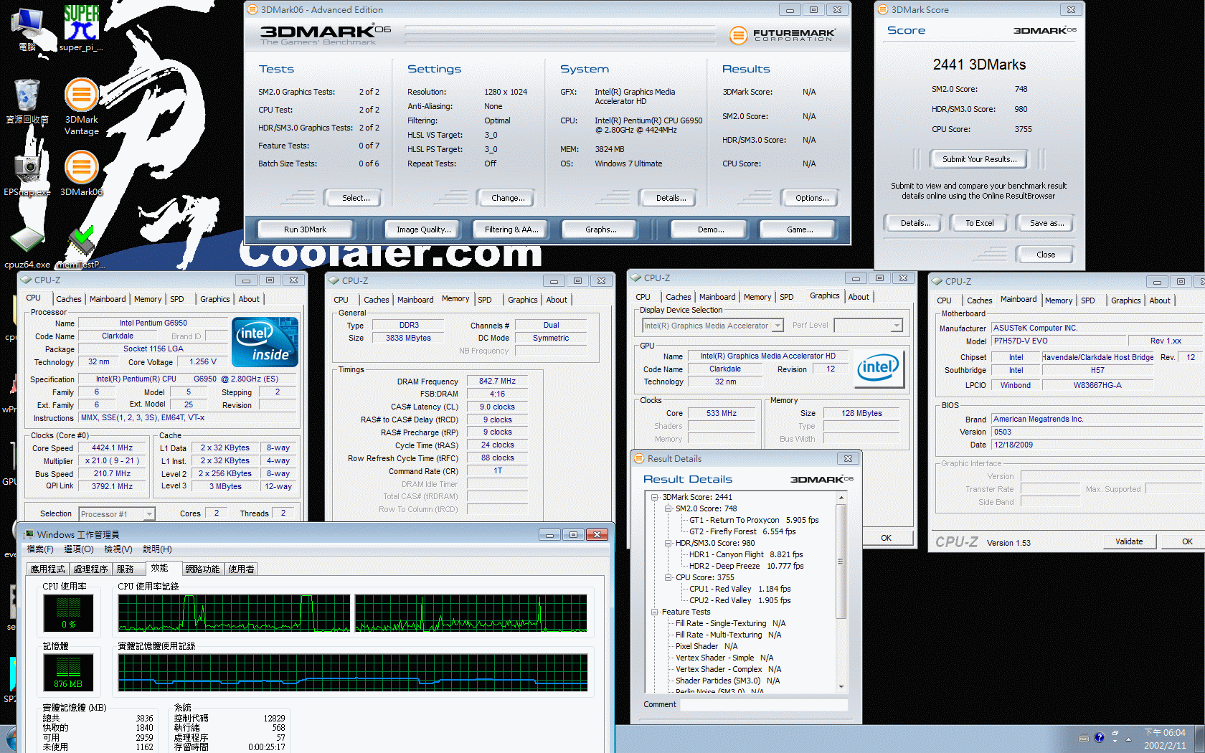The image size is (1205, 753).
Task: Collapse the HDR/SM3.0 Score: 980 node
Action: (668, 543)
